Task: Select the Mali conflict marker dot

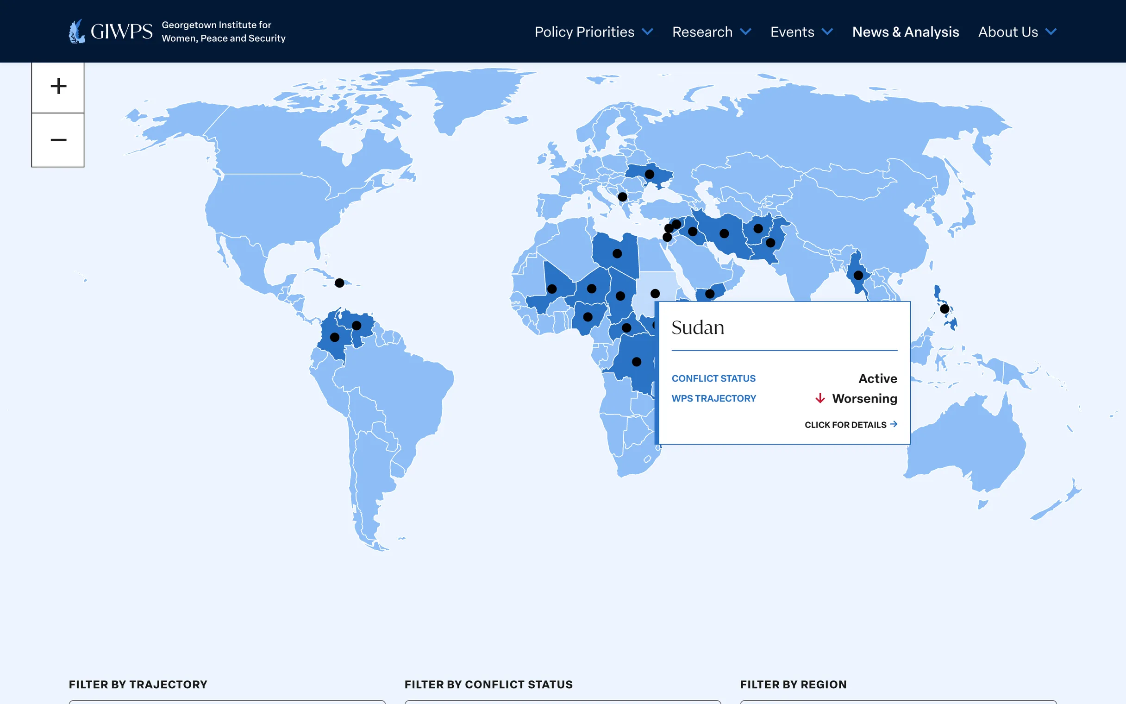Action: pyautogui.click(x=552, y=289)
